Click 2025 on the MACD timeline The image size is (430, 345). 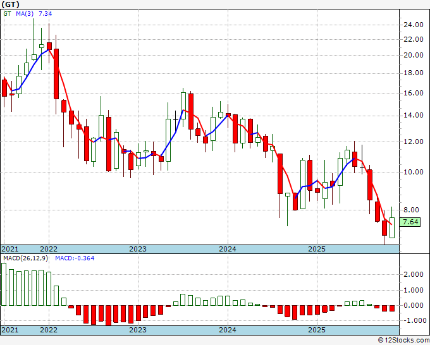[317, 330]
